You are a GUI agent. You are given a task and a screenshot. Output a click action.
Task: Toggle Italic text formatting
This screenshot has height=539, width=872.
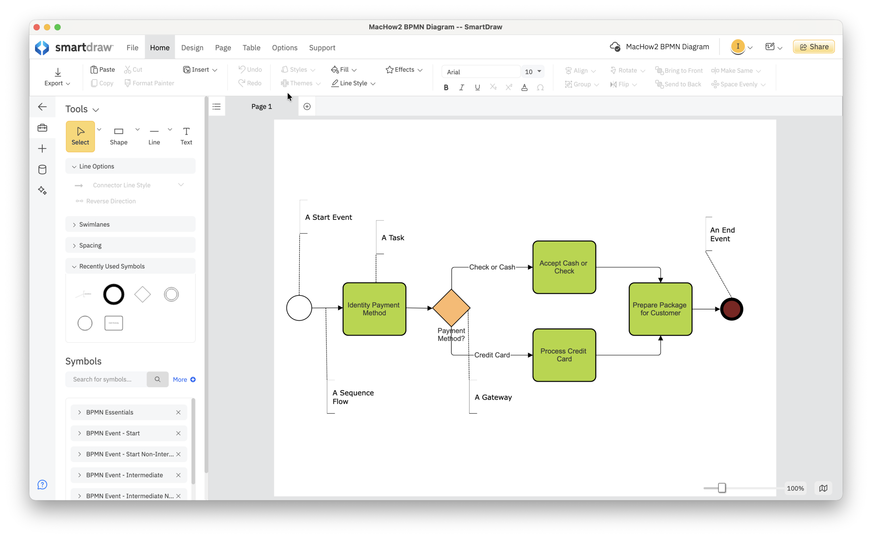pyautogui.click(x=462, y=87)
